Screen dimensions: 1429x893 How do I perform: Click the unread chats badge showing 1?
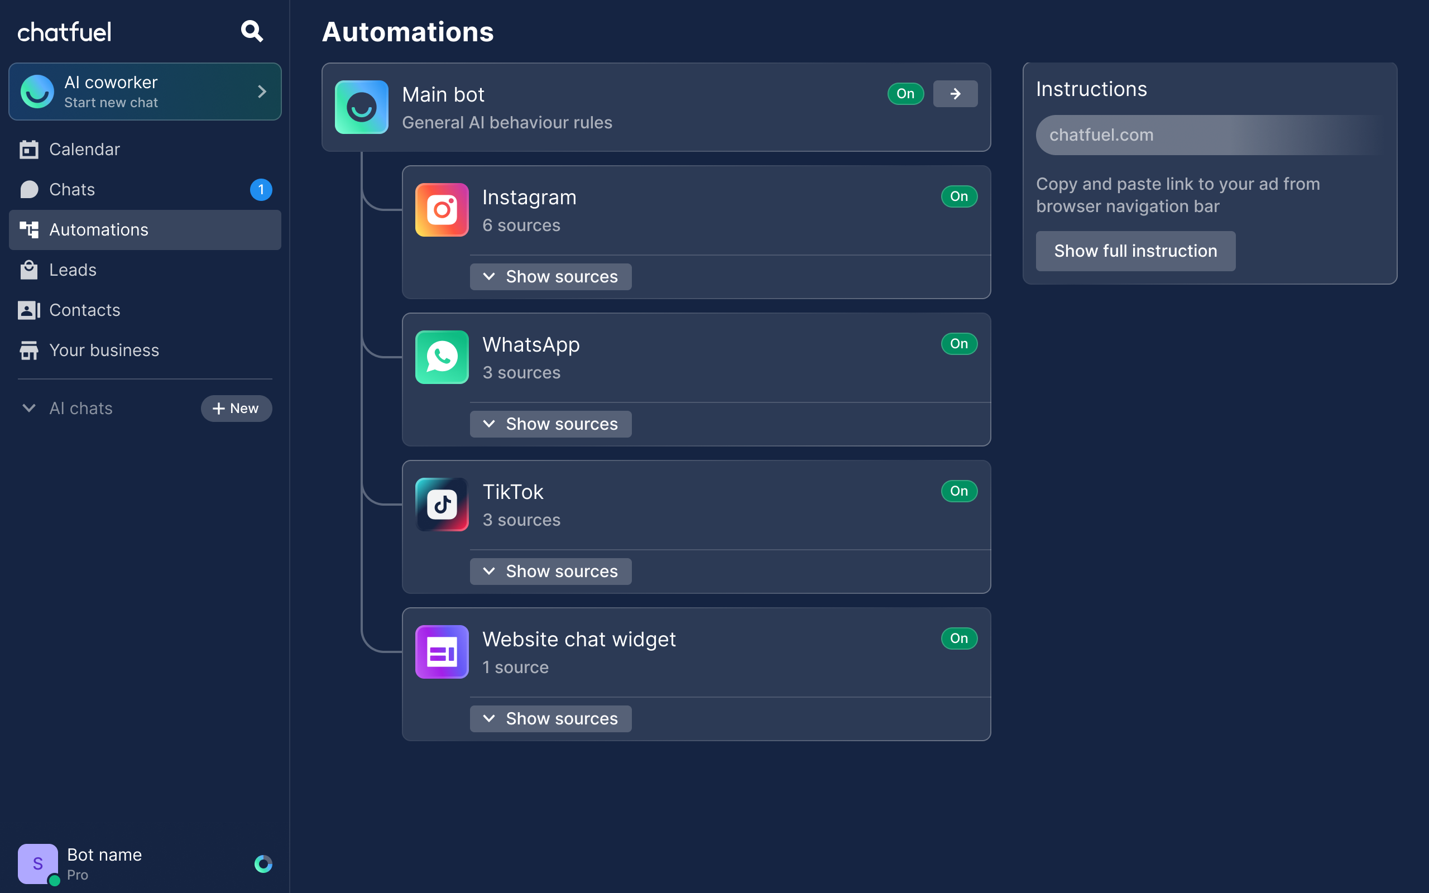(x=261, y=190)
